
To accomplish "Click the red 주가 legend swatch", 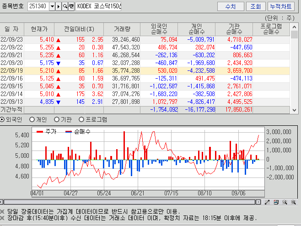I will pos(40,132).
